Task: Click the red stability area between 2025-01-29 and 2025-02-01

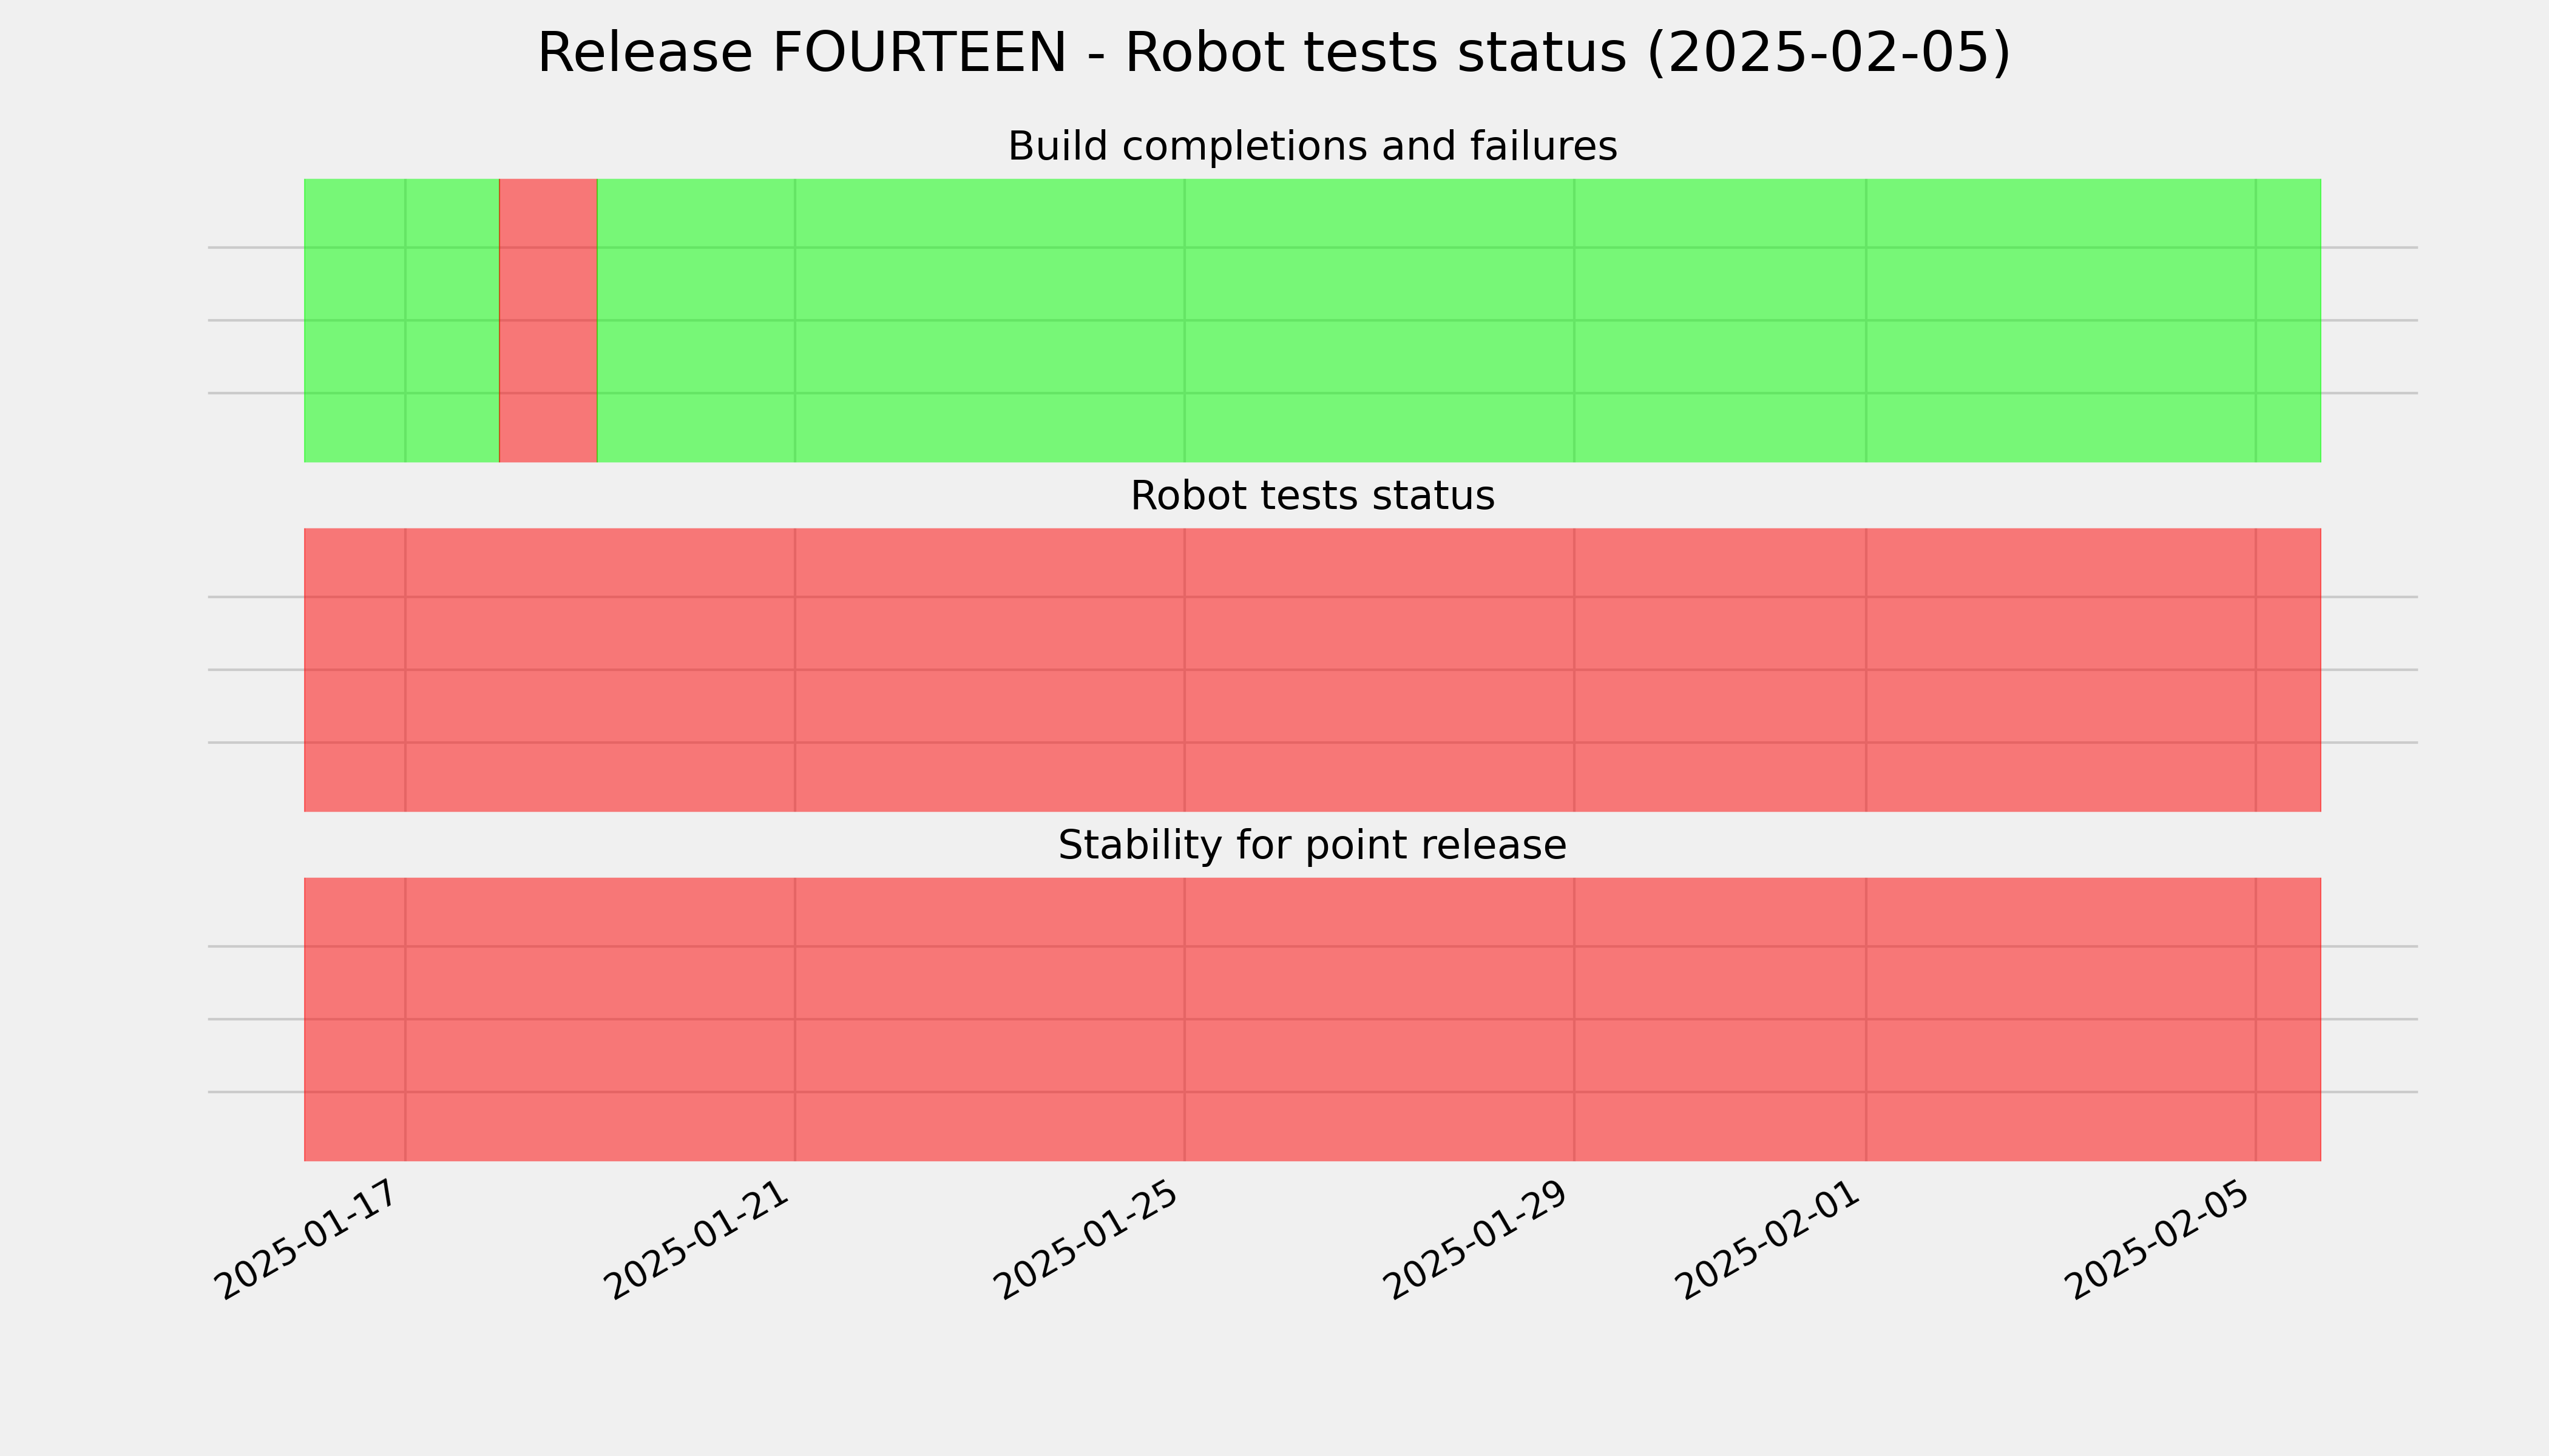Action: [x=1720, y=1020]
